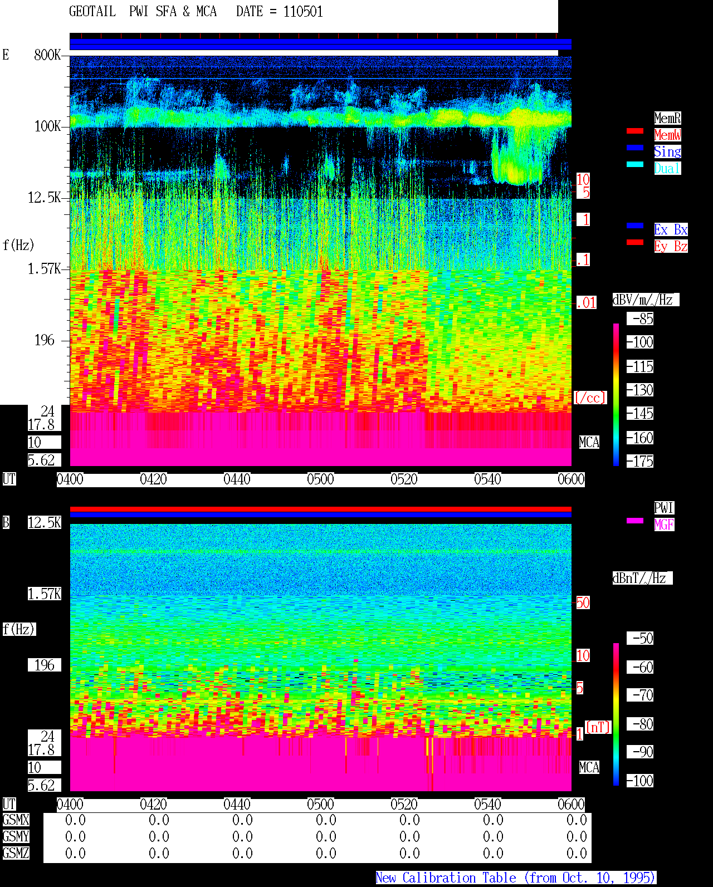Click the electric field color bar
The width and height of the screenshot is (713, 887).
point(616,394)
